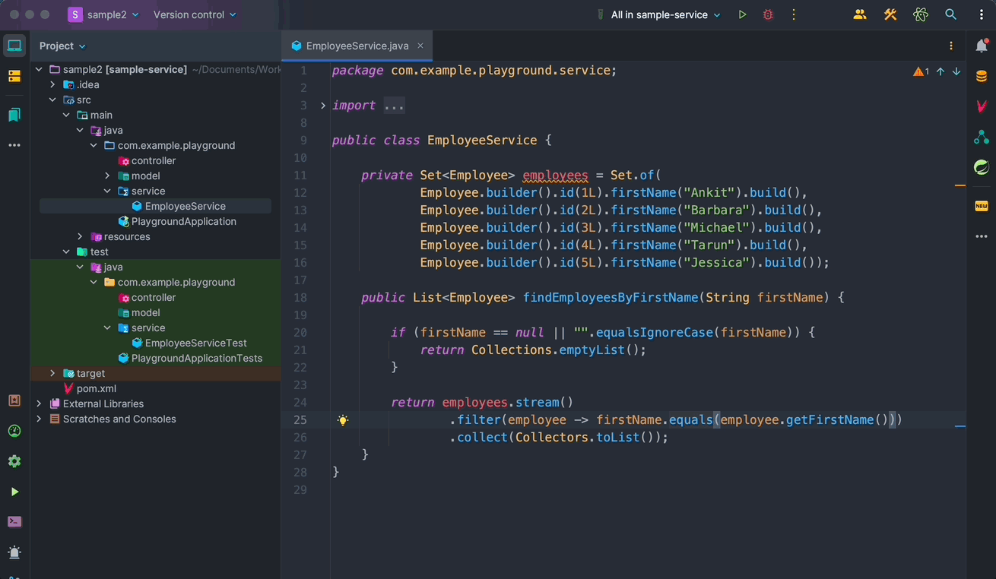Click the Search Everywhere magnifier icon

tap(950, 14)
